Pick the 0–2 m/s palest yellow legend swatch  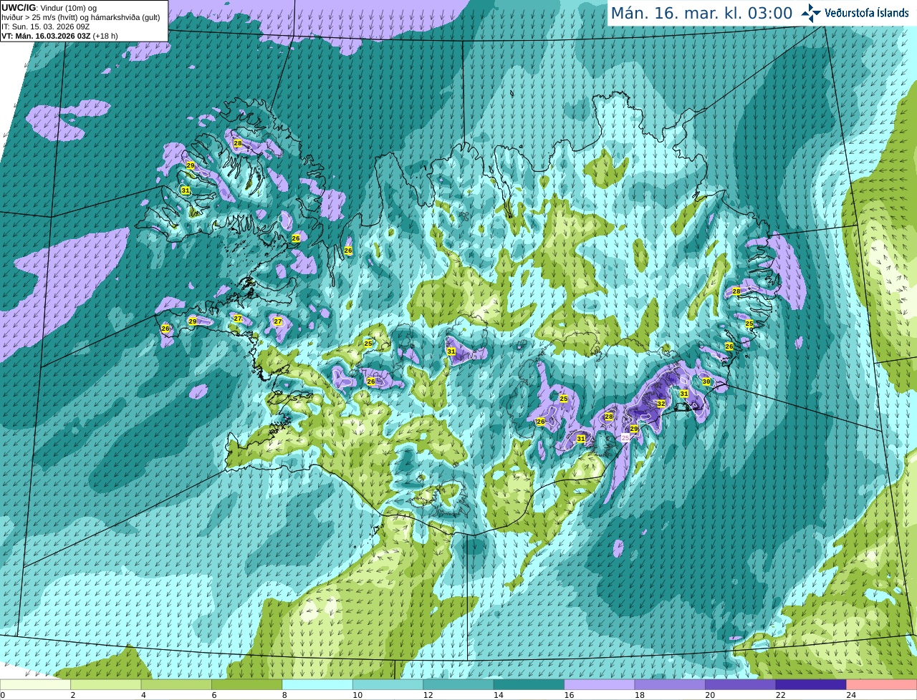coord(35,685)
